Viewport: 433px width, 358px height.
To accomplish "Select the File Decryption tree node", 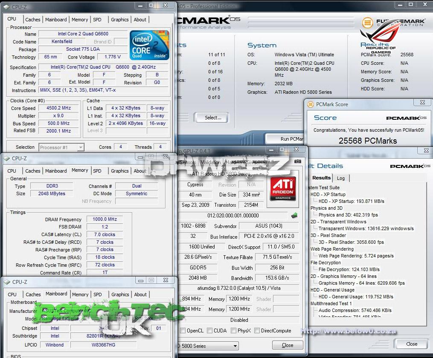I will point(325,262).
